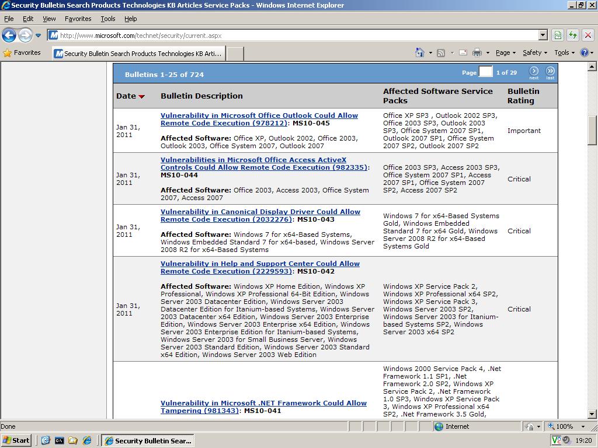
Task: Open the Help and Support Center 2229593 link
Action: coord(260,267)
